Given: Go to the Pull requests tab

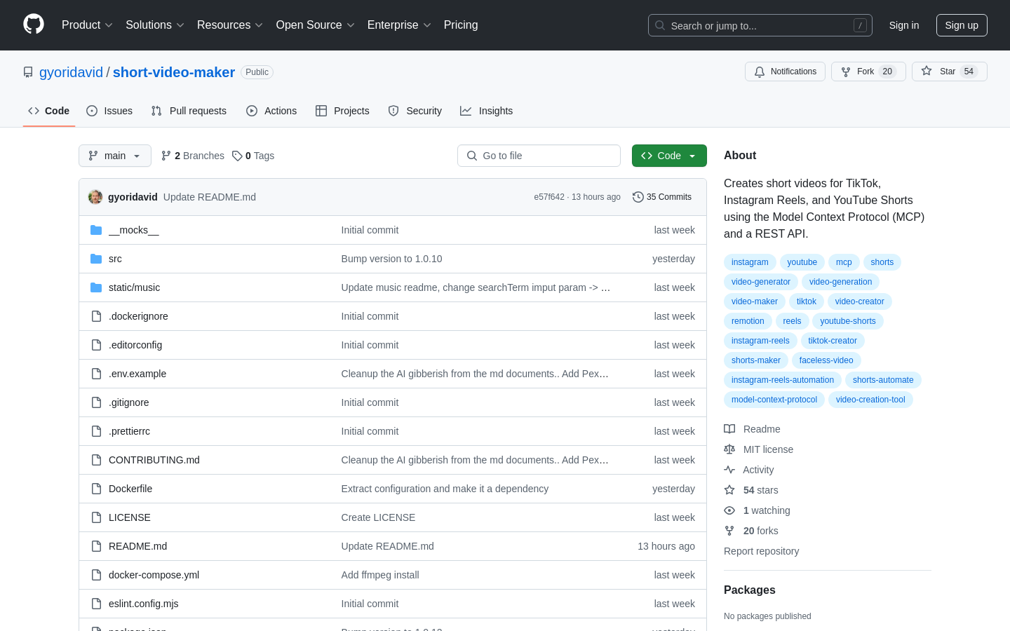Looking at the screenshot, I should click(x=189, y=111).
